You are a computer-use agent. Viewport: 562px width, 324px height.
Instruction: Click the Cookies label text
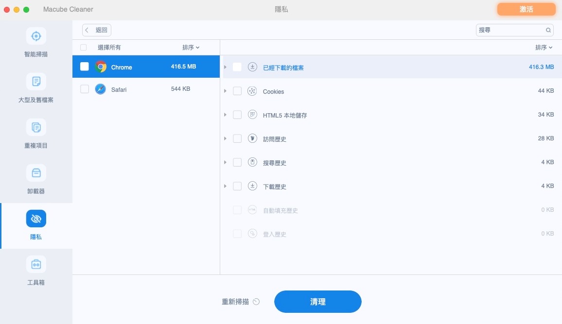click(x=274, y=92)
